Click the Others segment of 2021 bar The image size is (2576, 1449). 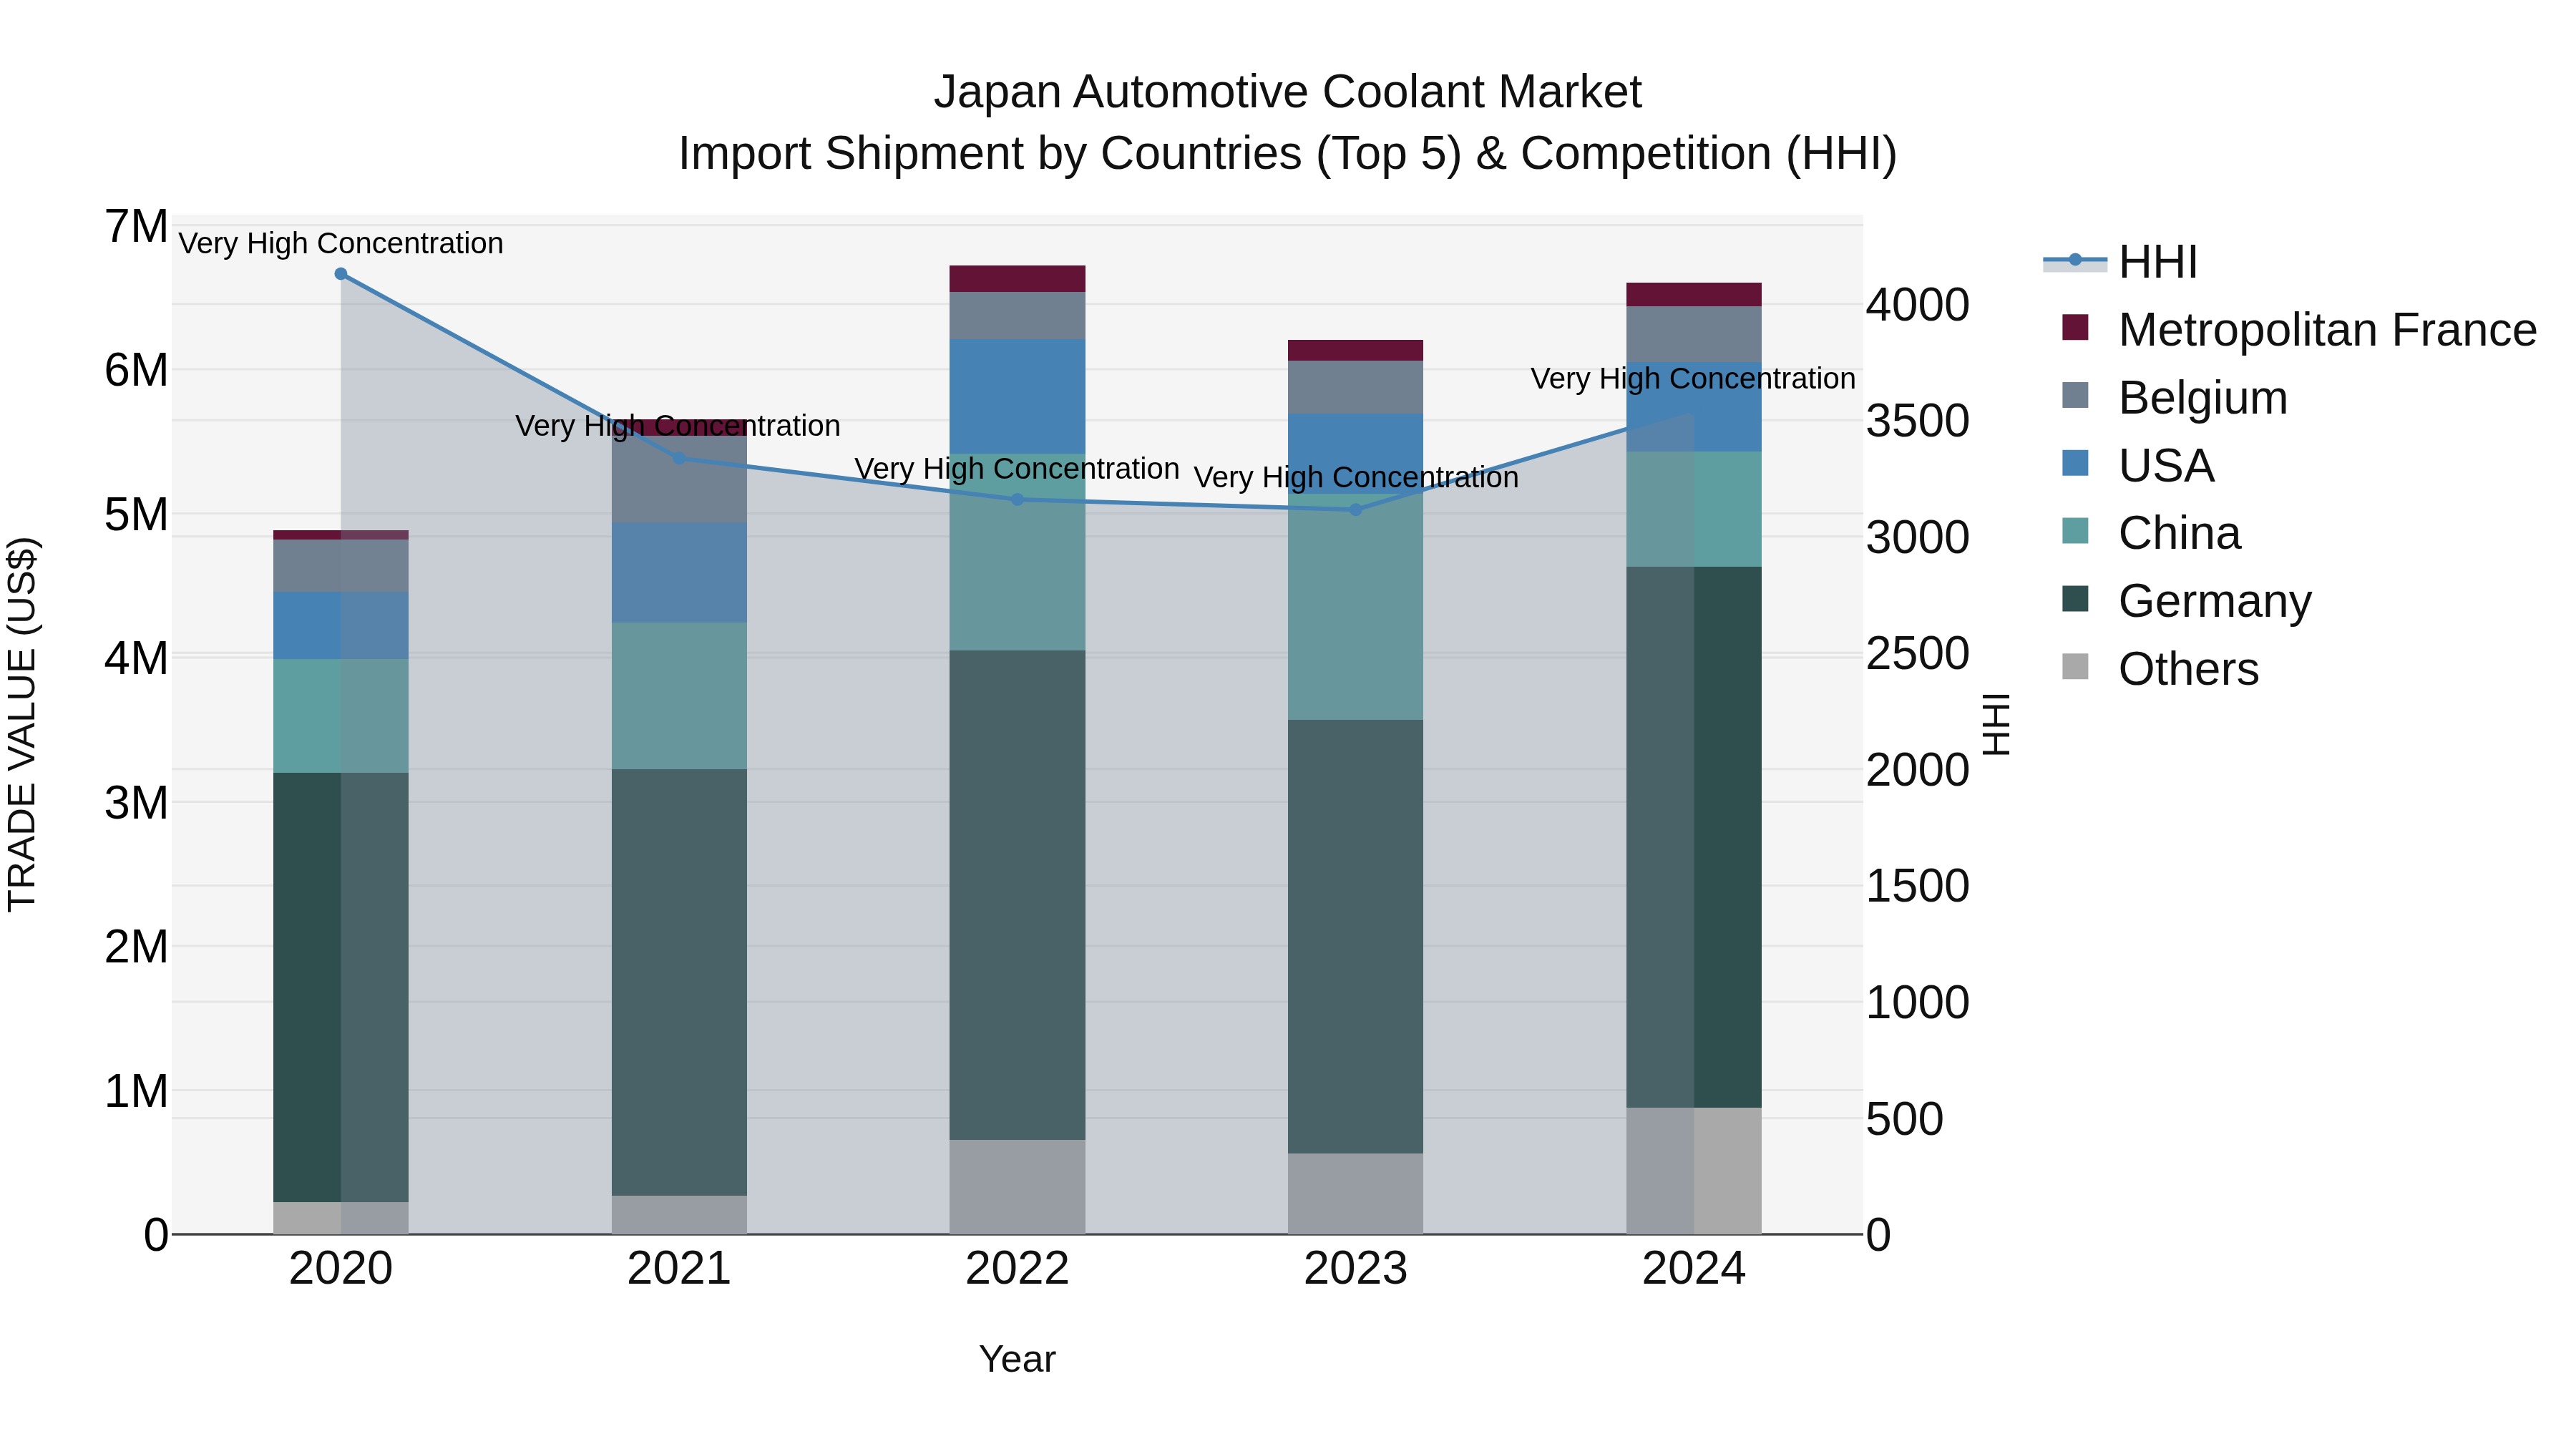click(x=679, y=1216)
